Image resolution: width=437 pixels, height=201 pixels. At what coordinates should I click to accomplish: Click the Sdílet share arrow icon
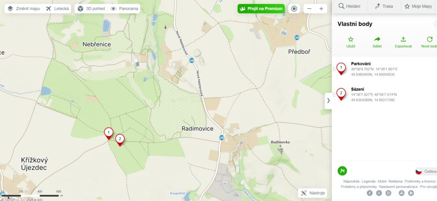coord(377,39)
